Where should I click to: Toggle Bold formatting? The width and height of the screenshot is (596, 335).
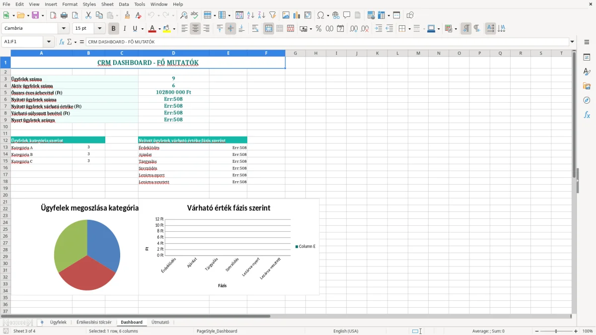(x=114, y=29)
